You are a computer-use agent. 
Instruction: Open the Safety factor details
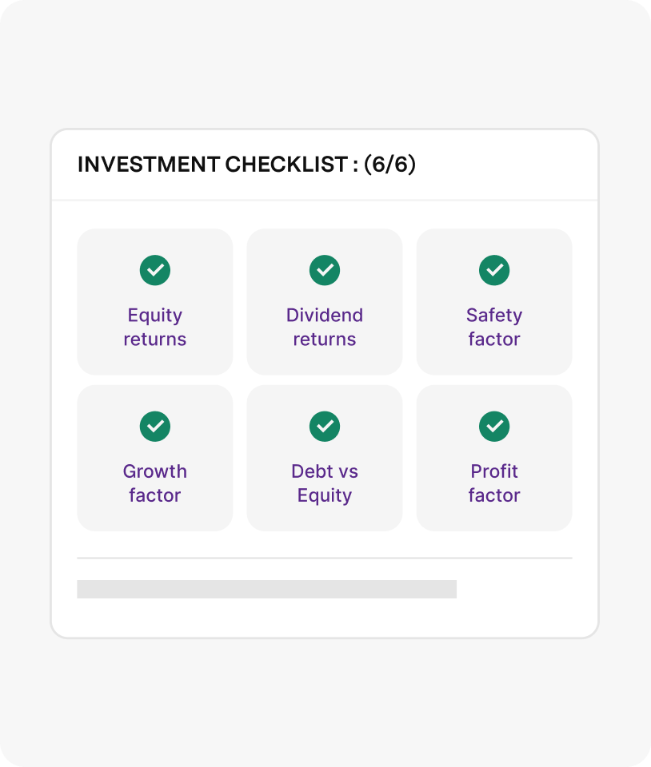(493, 301)
